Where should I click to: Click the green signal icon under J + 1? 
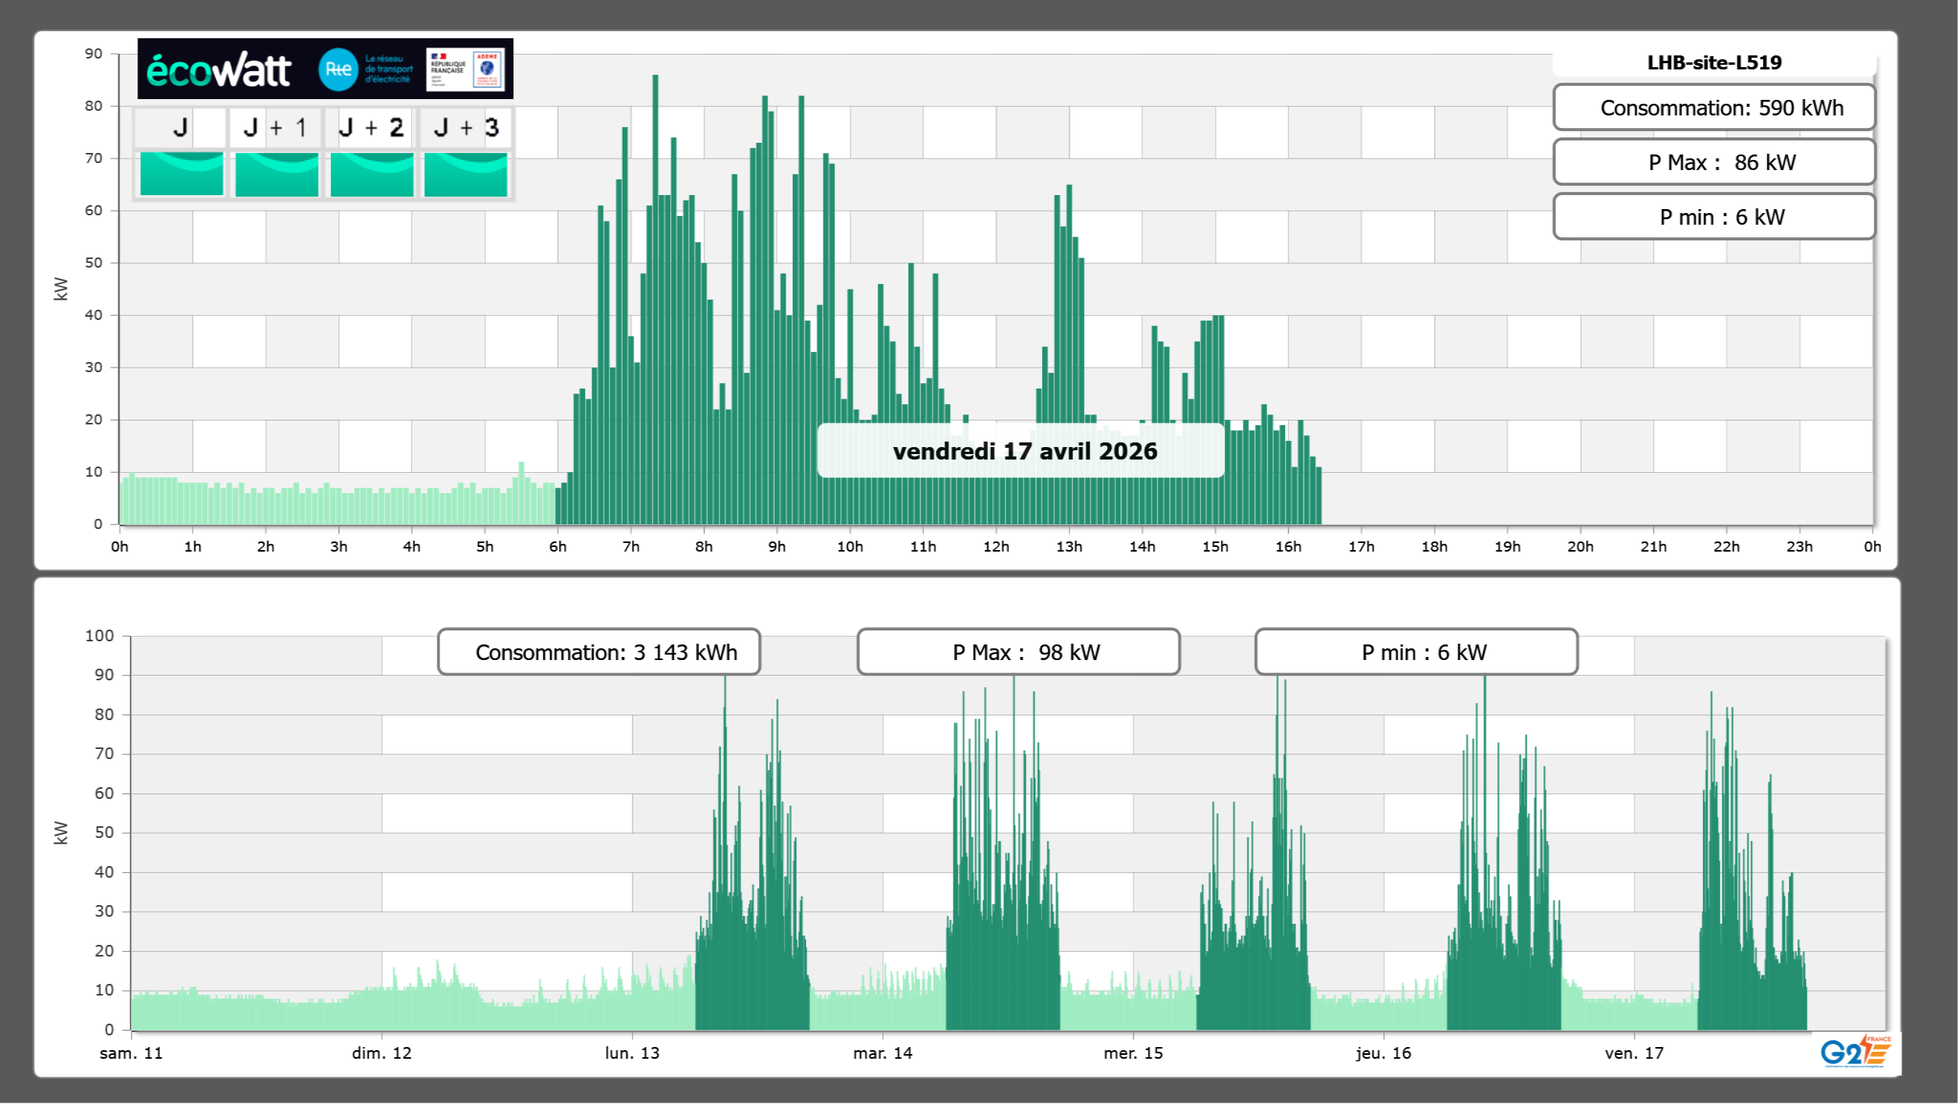coord(276,173)
